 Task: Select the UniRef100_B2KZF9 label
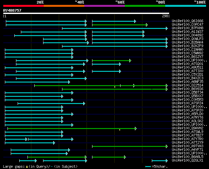(x=187, y=46)
